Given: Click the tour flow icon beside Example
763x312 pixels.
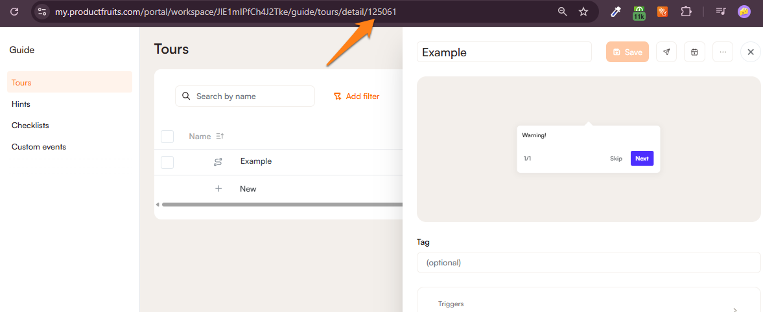Looking at the screenshot, I should point(218,162).
